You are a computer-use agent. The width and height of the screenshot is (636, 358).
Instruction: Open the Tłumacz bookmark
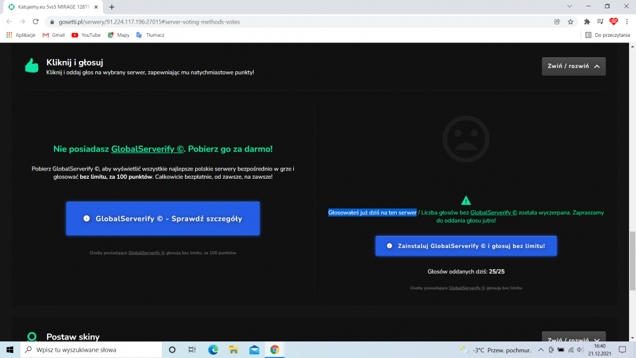(x=150, y=35)
